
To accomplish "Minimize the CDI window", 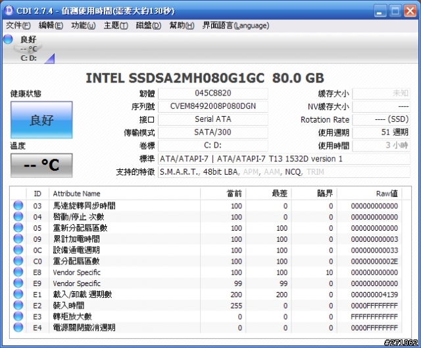I will click(380, 11).
